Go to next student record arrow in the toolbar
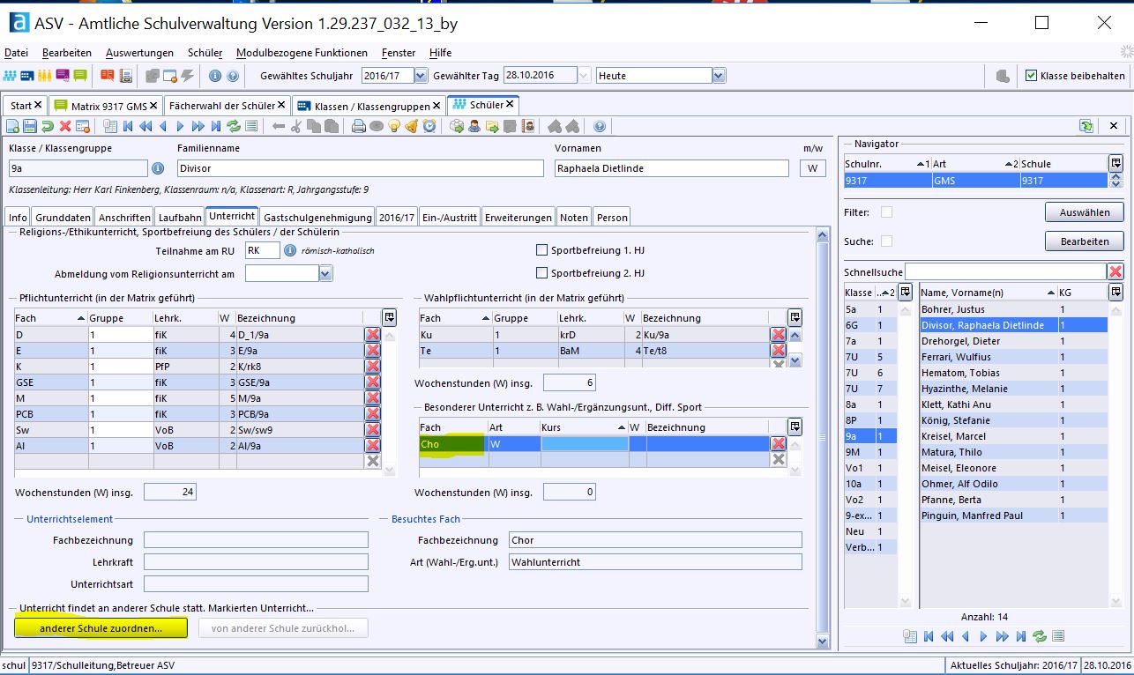The height and width of the screenshot is (675, 1134). tap(180, 126)
